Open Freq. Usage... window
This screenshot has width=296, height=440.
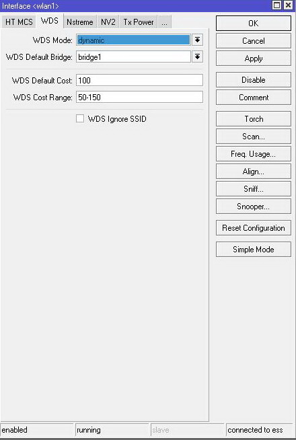coord(254,154)
